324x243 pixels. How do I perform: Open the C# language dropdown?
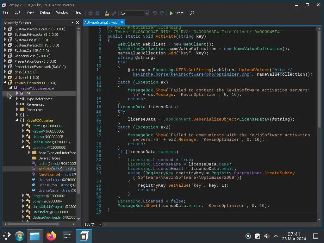coord(147,13)
